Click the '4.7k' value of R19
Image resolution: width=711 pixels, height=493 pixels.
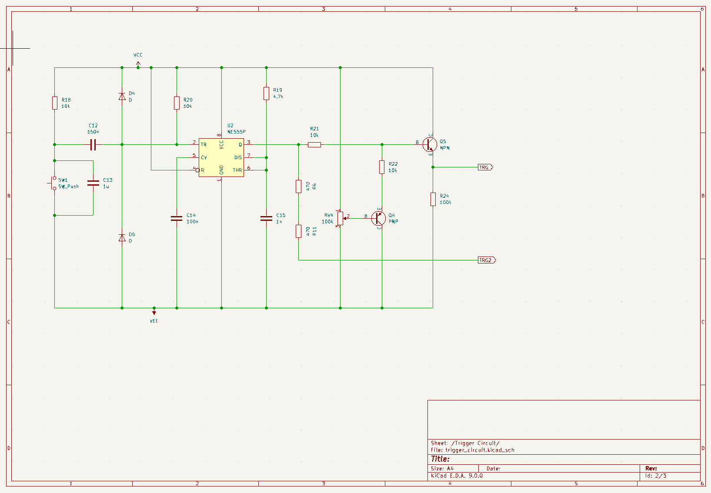click(278, 97)
